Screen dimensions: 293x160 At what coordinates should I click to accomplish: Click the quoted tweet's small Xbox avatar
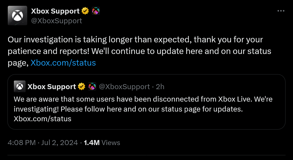pyautogui.click(x=19, y=86)
